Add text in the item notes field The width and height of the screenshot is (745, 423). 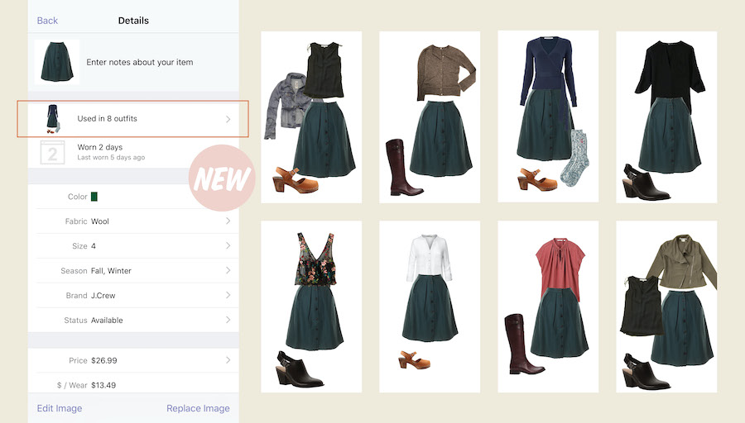[x=140, y=62]
